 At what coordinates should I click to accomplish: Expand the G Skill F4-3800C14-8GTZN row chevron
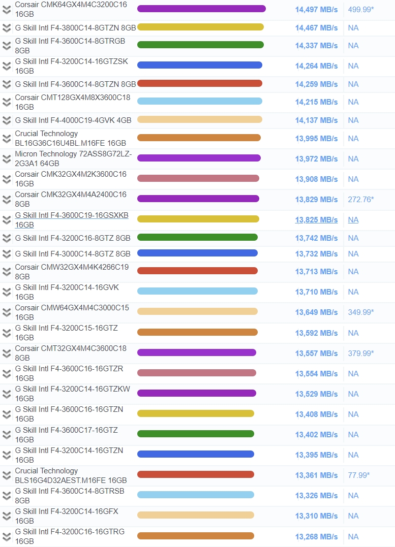(x=7, y=28)
